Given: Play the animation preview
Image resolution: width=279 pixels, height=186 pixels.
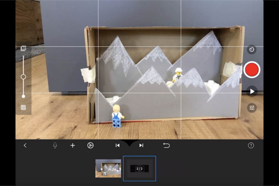Looking at the screenshot, I should coord(252,91).
